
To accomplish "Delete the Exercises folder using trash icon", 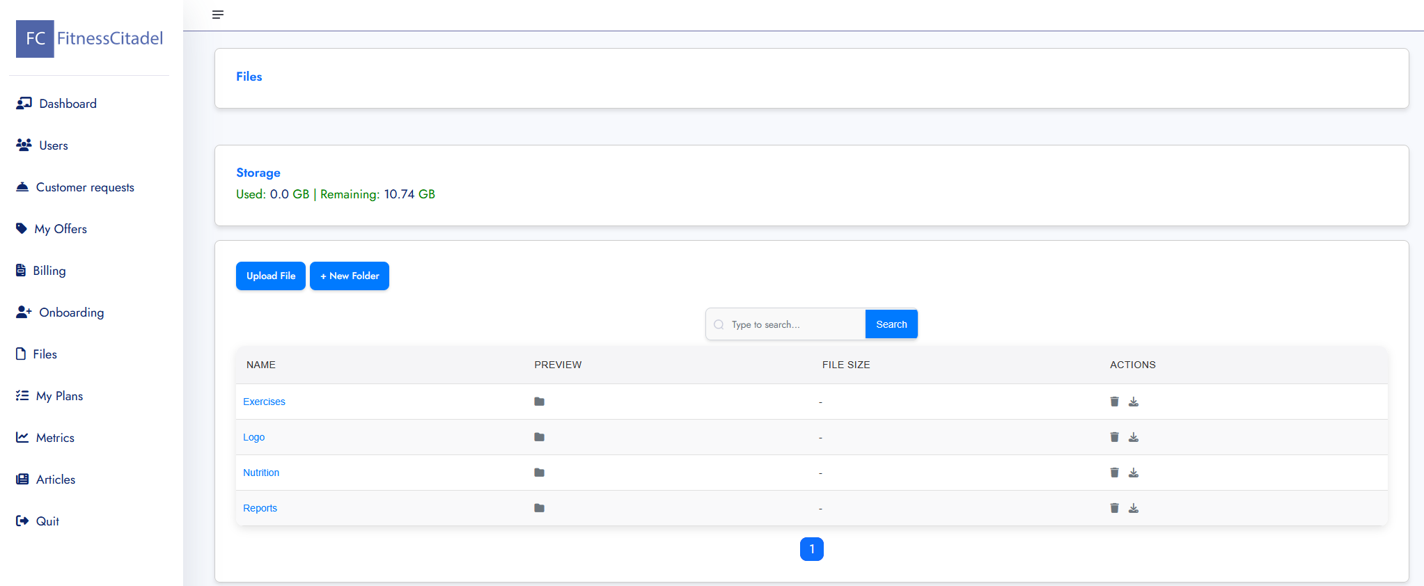I will tap(1114, 402).
